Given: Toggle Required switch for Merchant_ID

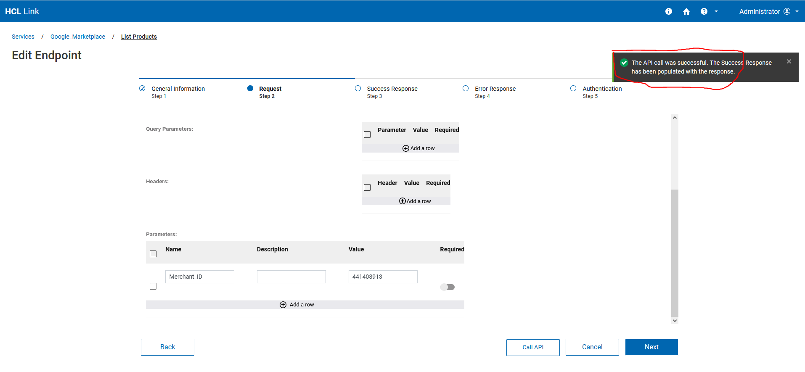Looking at the screenshot, I should tap(448, 287).
